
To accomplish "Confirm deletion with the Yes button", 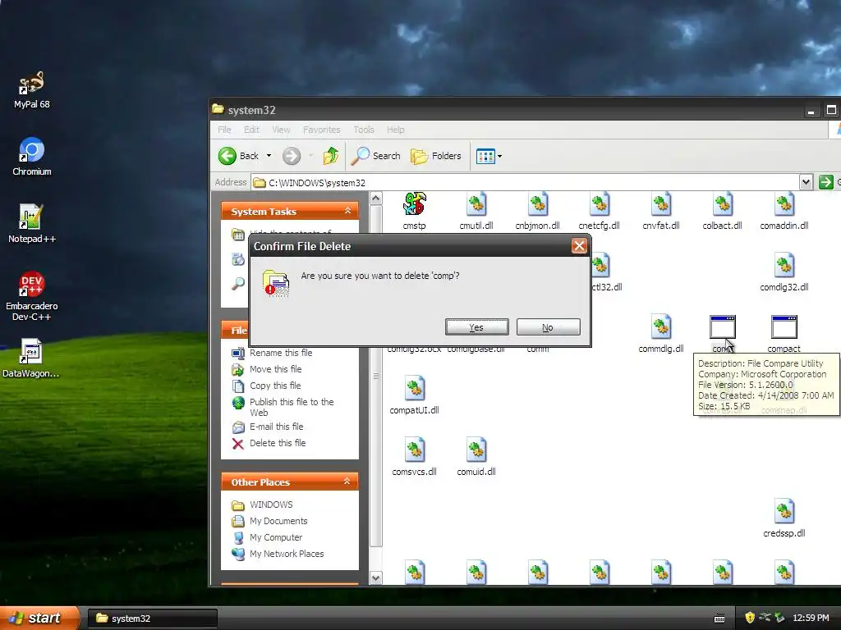I will click(x=476, y=326).
